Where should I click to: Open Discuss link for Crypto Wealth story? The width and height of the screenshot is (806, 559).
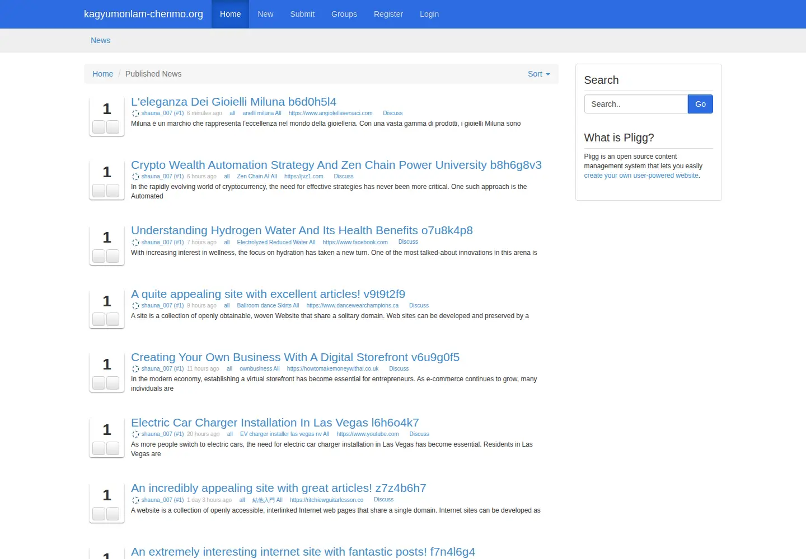(x=344, y=177)
